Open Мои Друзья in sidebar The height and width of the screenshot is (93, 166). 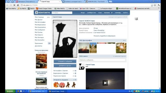click(x=39, y=20)
